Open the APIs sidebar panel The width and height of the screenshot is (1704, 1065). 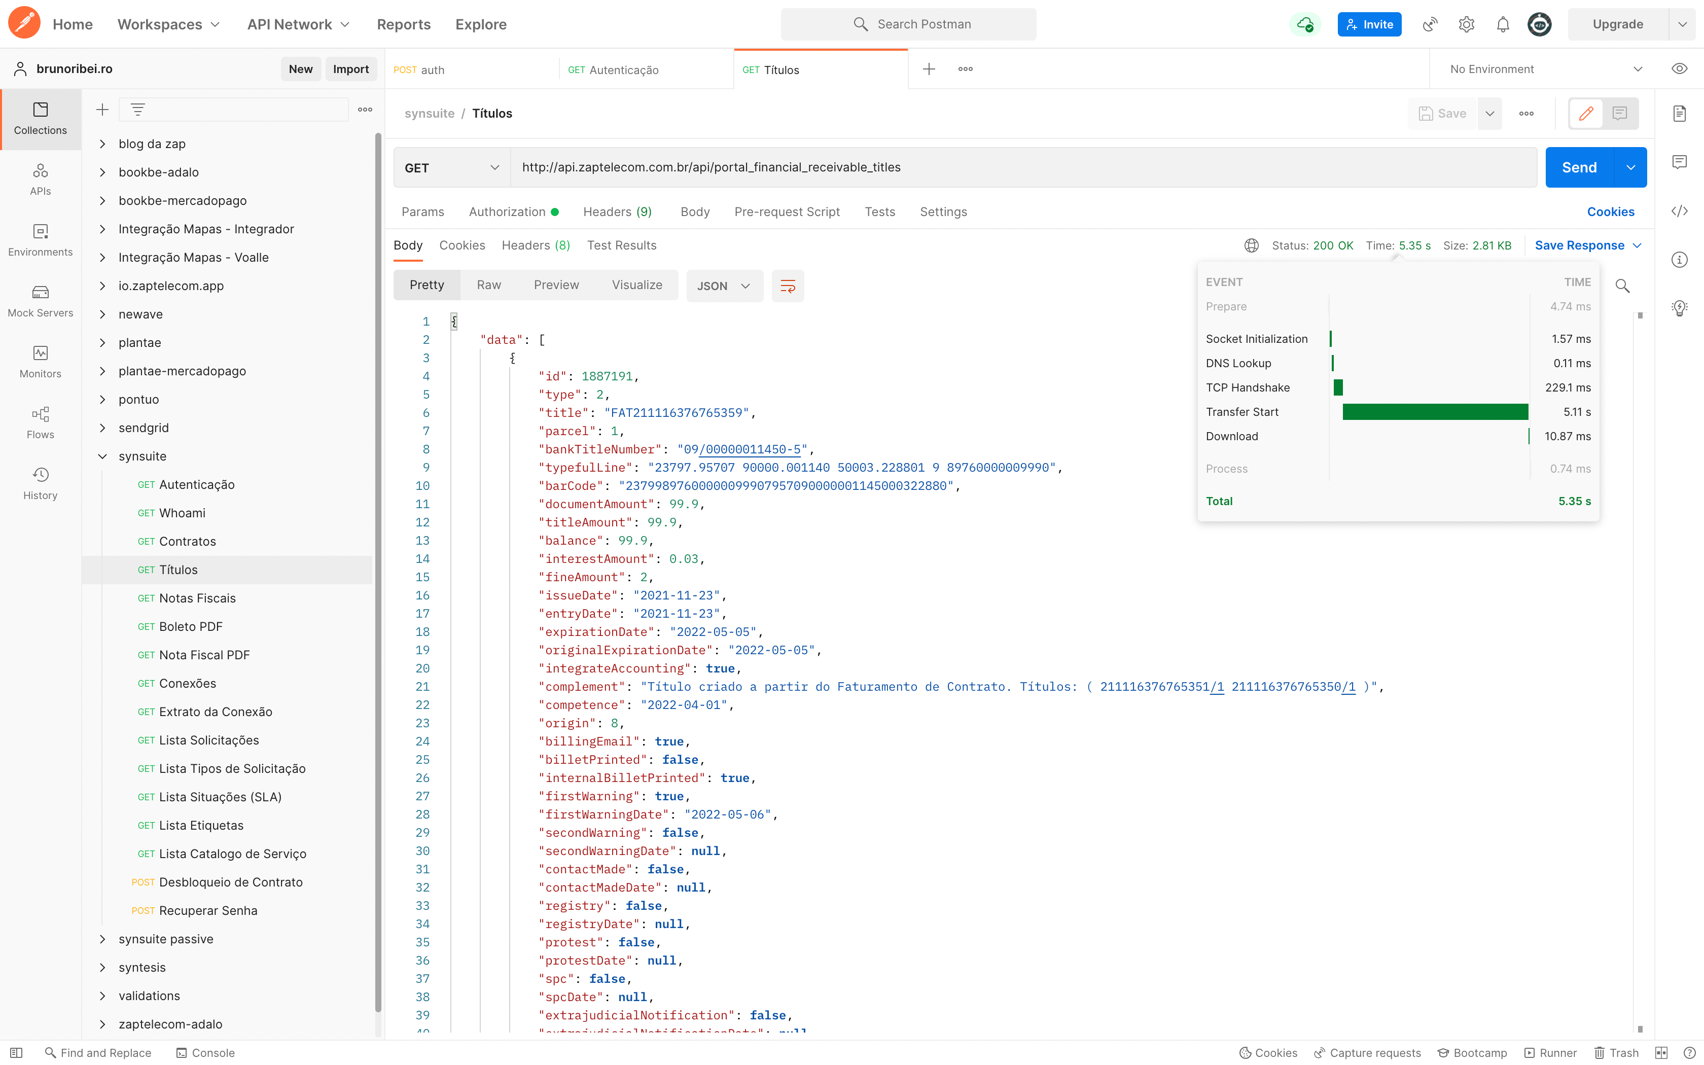tap(40, 180)
